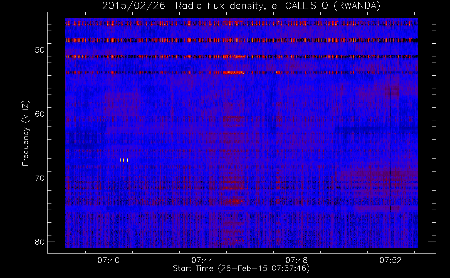
Task: Click the time tick label '07:52'
Action: [x=391, y=260]
